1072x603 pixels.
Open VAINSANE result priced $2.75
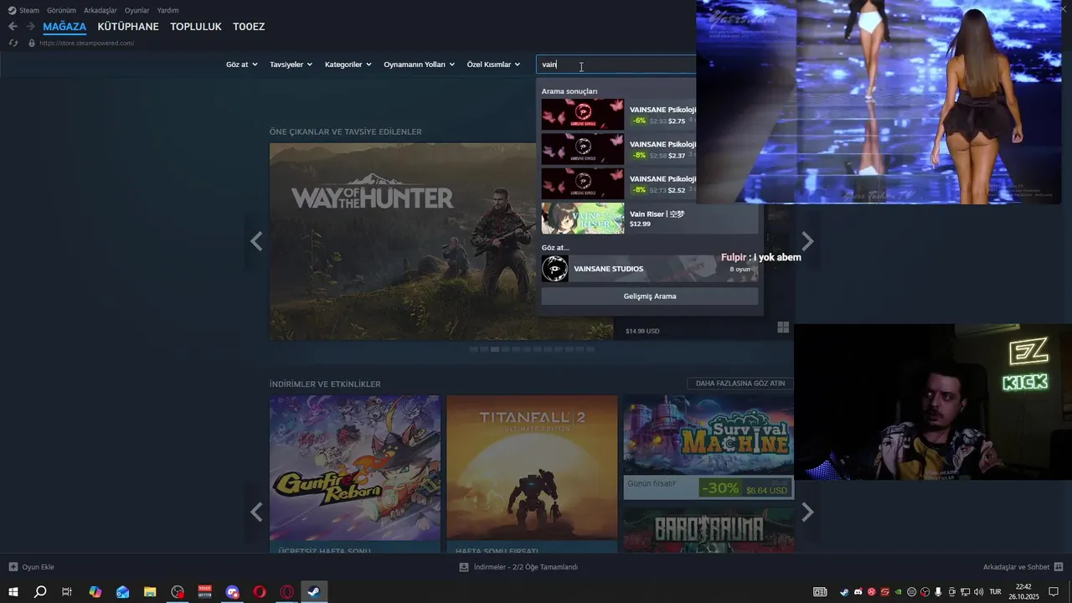[x=618, y=115]
